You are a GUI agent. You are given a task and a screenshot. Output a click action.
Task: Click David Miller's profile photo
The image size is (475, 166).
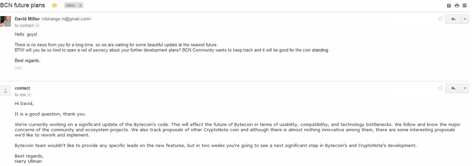pos(6,21)
